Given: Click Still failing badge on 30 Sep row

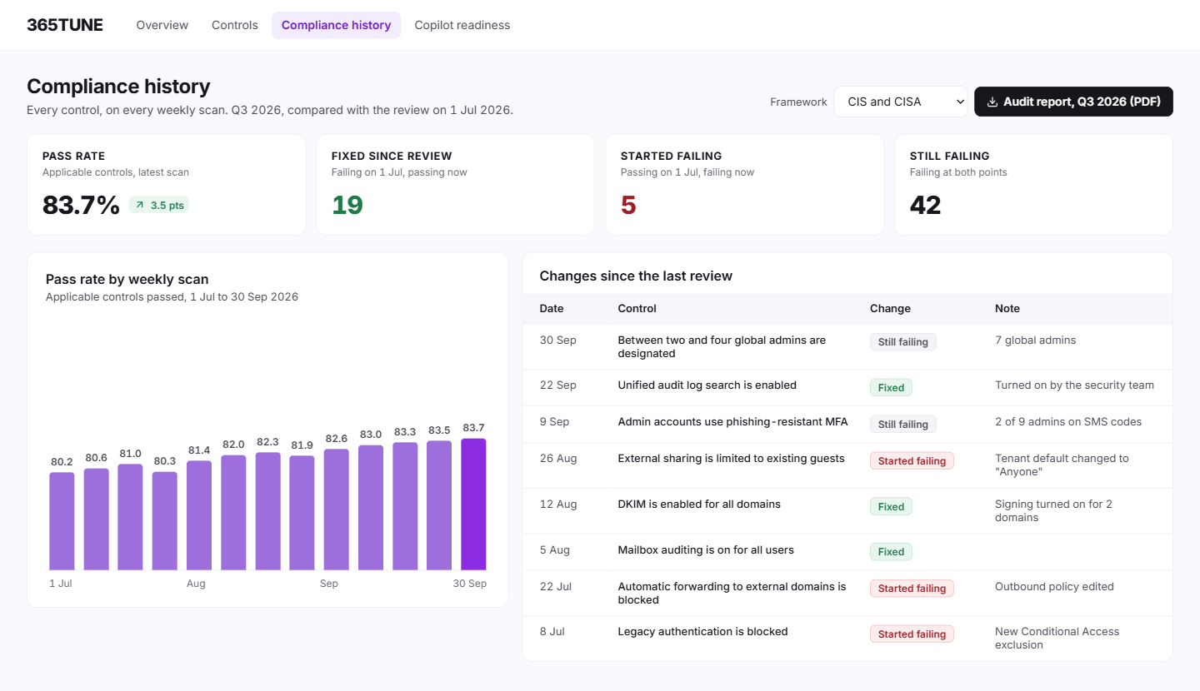Looking at the screenshot, I should pos(903,342).
